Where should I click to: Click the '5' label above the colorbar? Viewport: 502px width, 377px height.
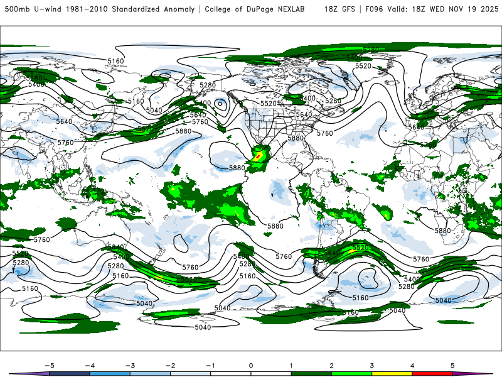452,366
